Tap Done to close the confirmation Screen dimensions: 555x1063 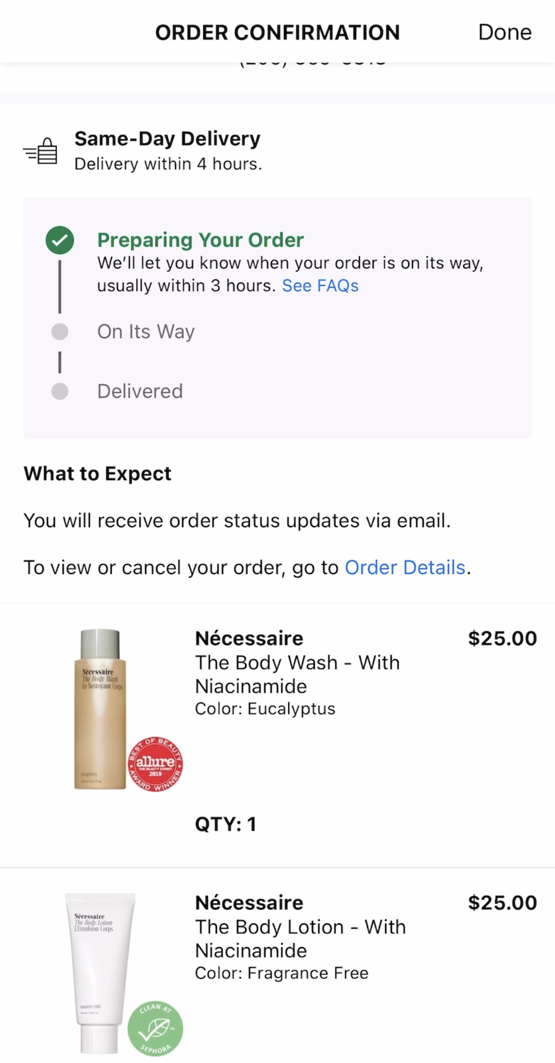pyautogui.click(x=505, y=32)
